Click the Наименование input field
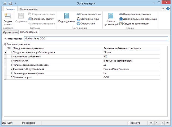 pos(96,39)
